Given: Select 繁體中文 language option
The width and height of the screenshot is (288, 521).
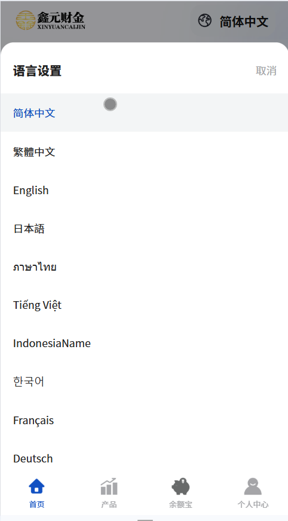Looking at the screenshot, I should pyautogui.click(x=144, y=152).
